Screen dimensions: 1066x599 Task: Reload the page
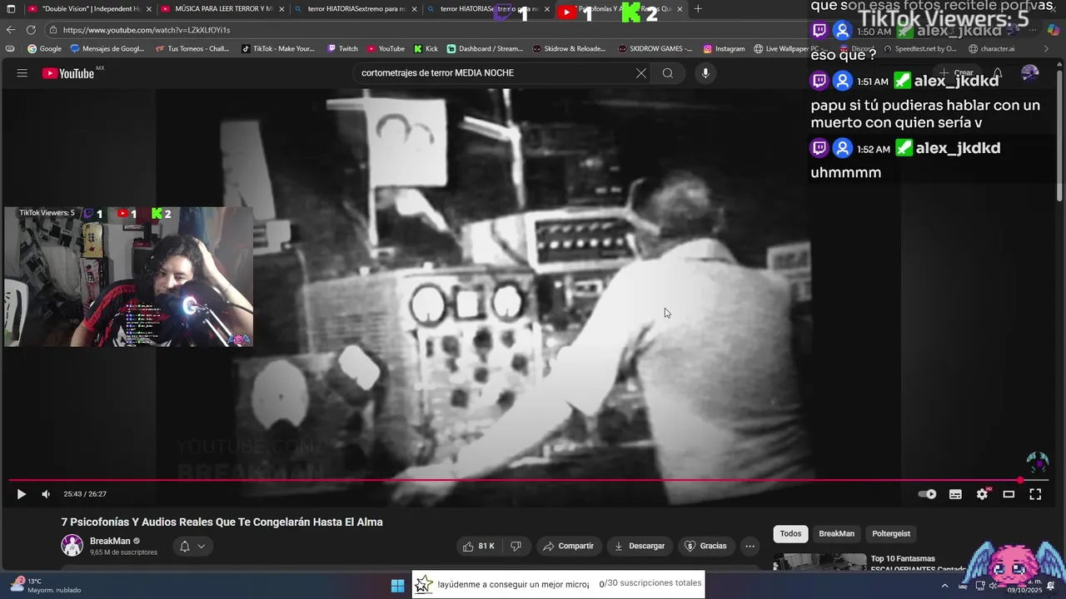tap(32, 30)
